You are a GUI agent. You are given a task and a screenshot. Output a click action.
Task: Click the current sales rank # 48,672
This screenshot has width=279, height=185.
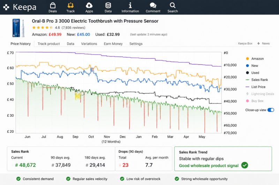[x=25, y=165]
